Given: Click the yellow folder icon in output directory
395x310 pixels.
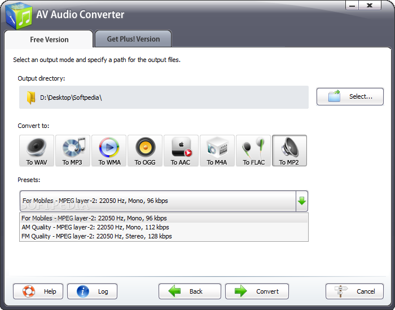Looking at the screenshot, I should (31, 98).
